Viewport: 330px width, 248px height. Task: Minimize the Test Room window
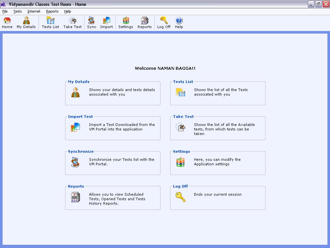(x=311, y=4)
